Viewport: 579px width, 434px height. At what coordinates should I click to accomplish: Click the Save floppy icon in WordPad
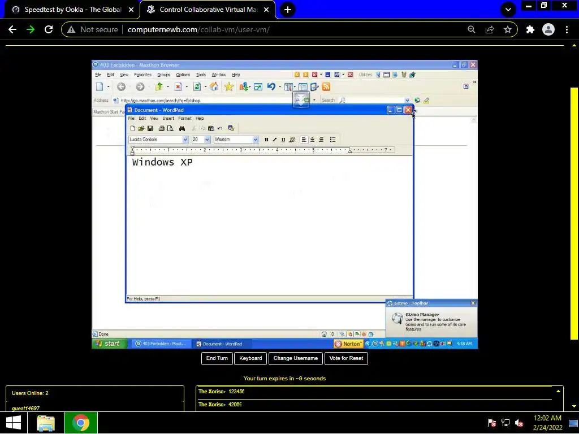(150, 128)
